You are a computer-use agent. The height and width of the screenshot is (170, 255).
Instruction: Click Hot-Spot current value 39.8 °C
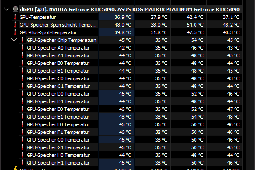tap(123, 32)
